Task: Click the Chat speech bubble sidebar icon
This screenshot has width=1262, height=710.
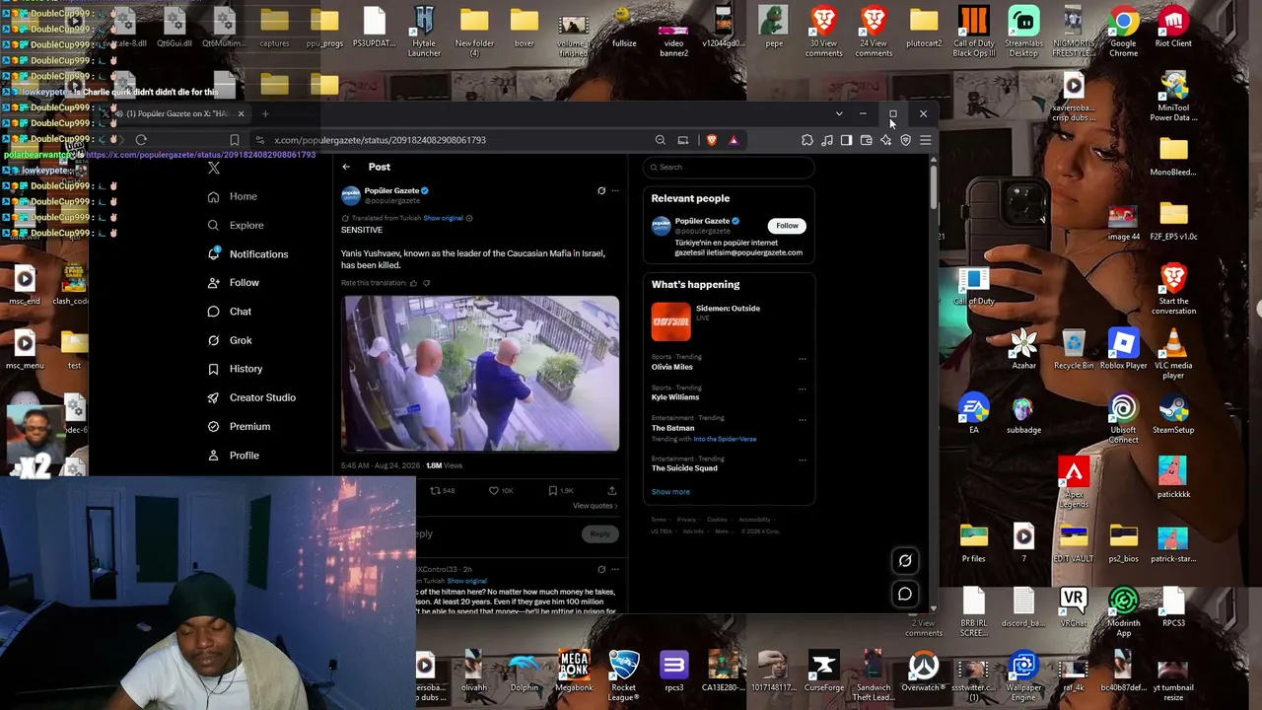Action: [213, 312]
